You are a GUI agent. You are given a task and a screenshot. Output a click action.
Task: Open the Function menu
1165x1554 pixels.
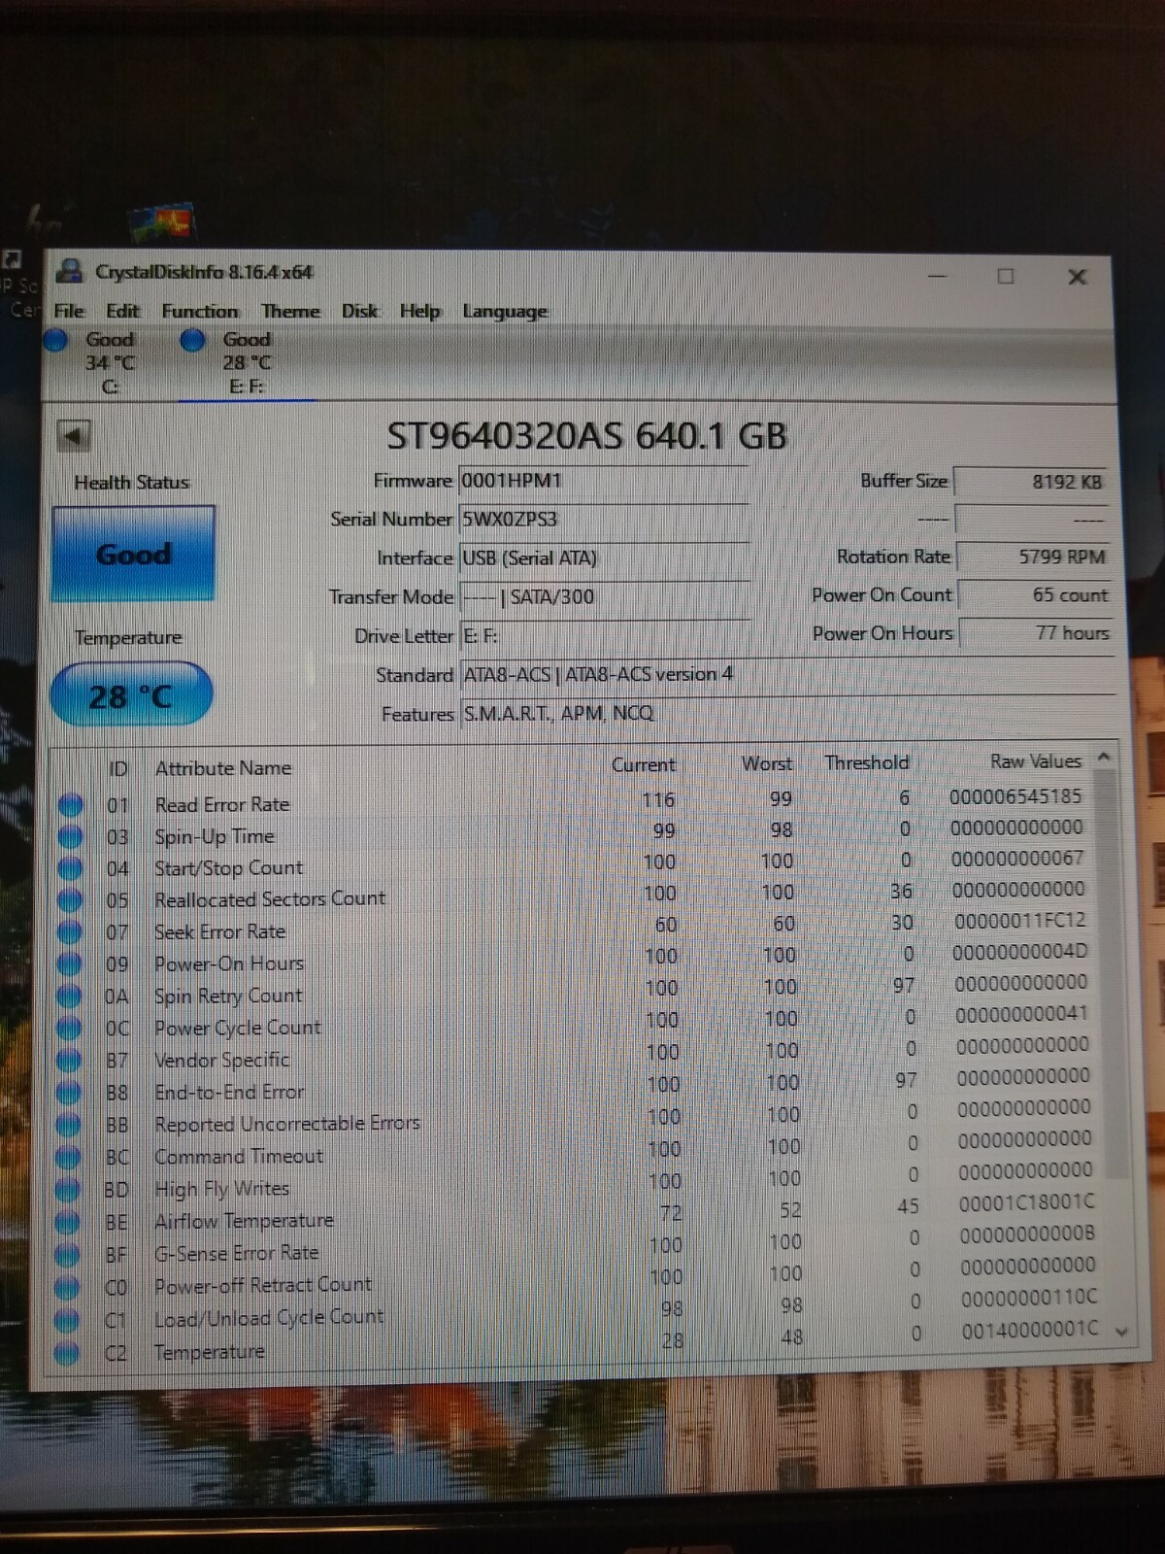coord(200,311)
